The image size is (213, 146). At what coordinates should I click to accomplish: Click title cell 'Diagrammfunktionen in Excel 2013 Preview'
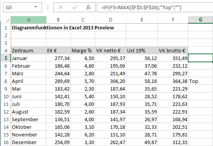(x=63, y=28)
